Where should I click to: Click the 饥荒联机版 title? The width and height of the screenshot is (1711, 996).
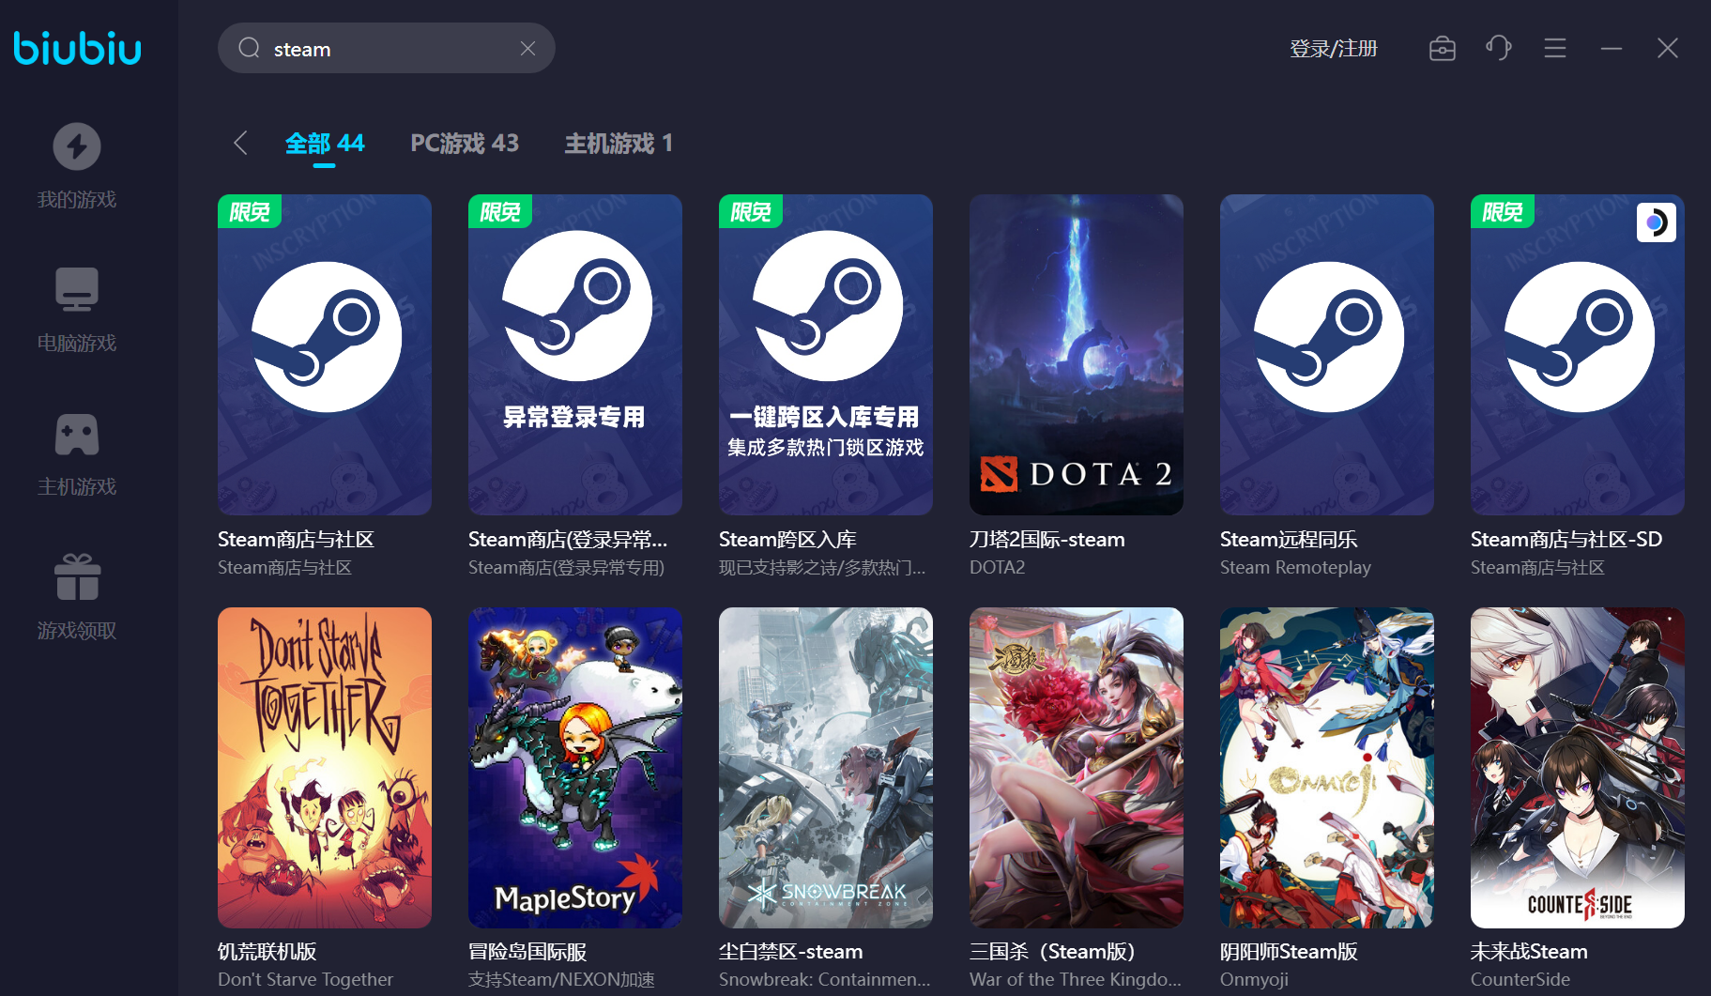pos(267,952)
